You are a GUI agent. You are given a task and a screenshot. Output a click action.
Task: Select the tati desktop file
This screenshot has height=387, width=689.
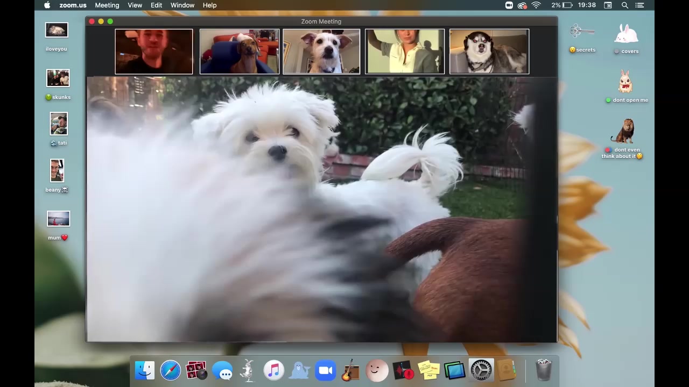(x=59, y=129)
